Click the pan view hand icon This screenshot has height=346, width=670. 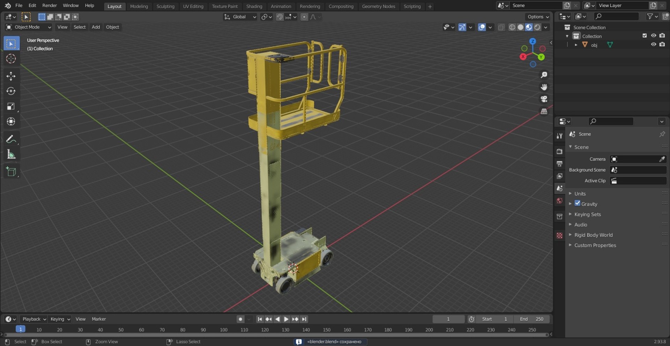[x=544, y=87]
